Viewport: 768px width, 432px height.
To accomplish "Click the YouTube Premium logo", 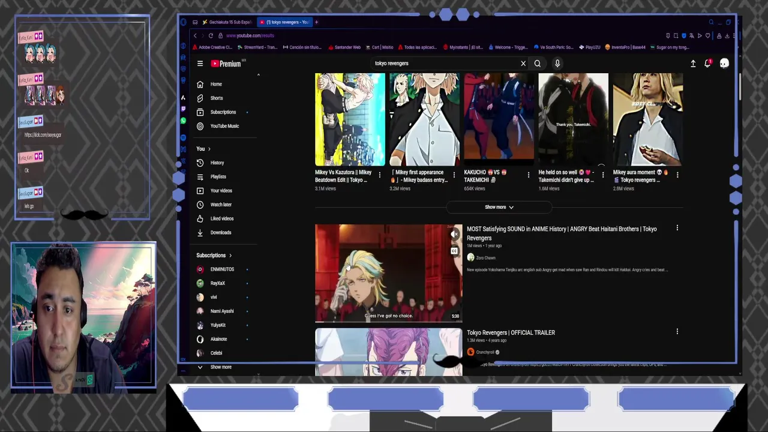I will point(226,64).
